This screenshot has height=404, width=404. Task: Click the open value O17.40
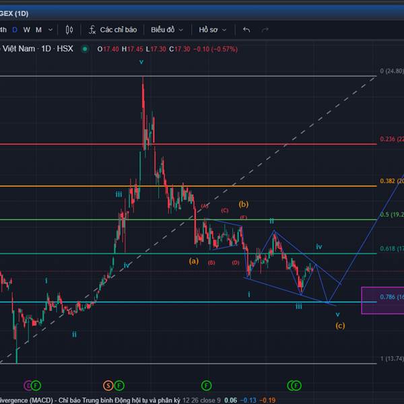[x=108, y=49]
